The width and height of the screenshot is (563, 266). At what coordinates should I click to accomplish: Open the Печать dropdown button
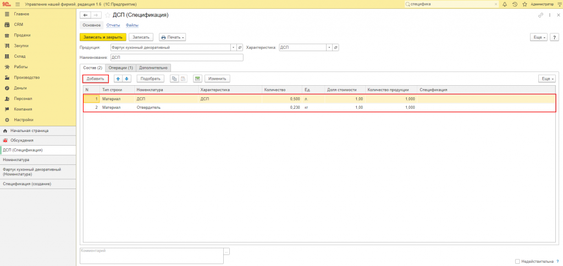172,37
